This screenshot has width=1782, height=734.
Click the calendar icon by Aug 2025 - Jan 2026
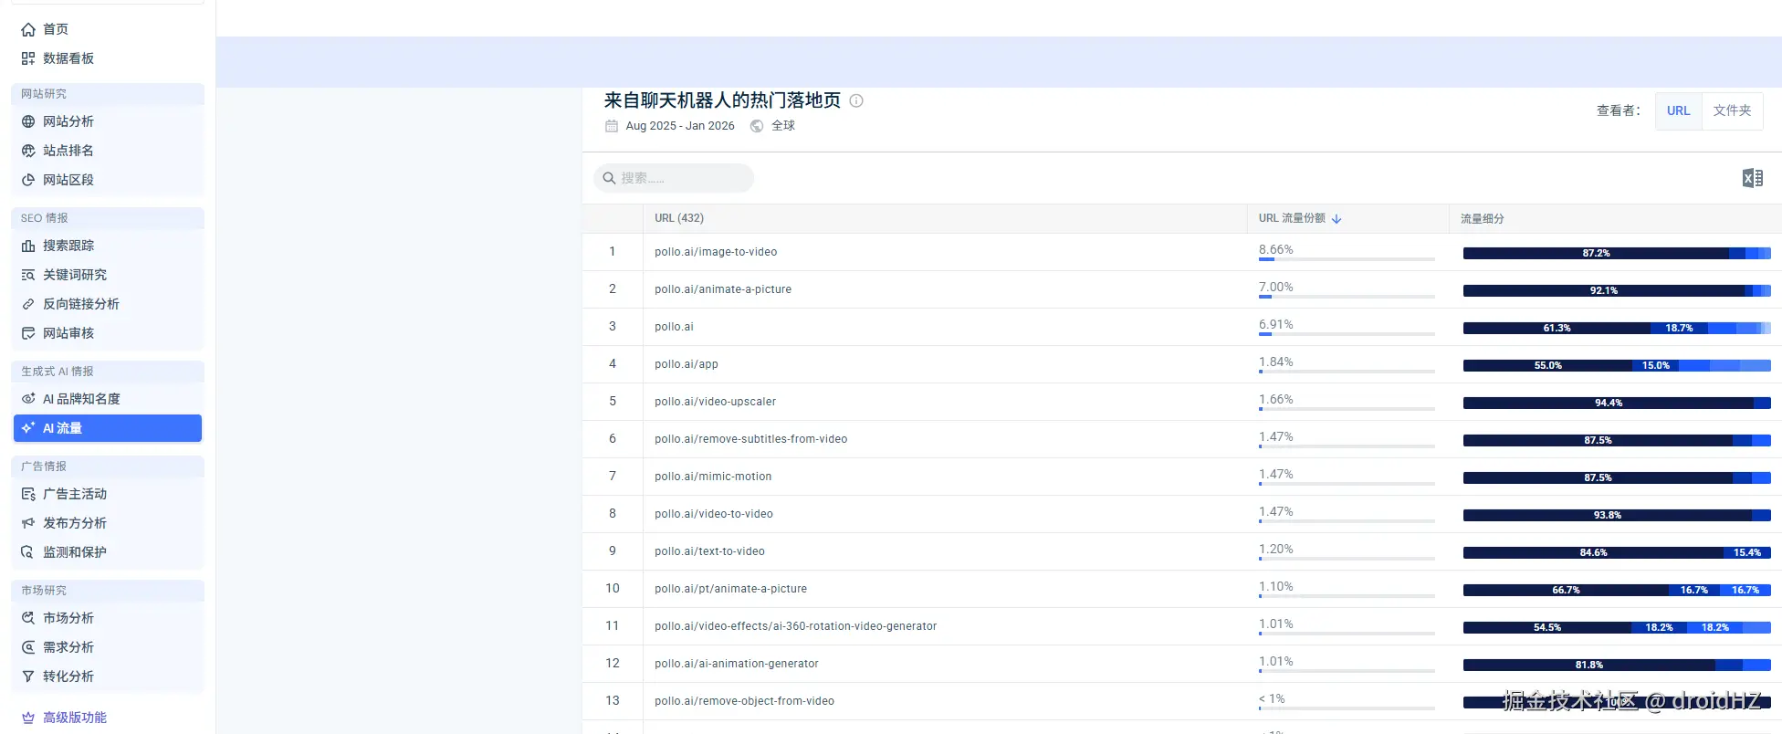(x=612, y=126)
